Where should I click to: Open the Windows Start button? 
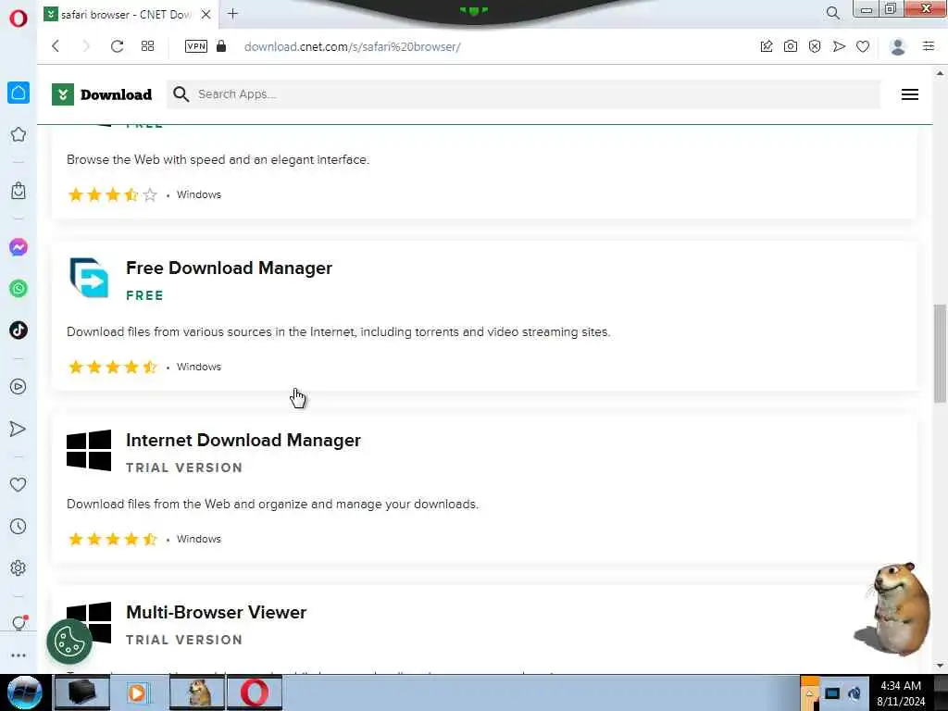tap(24, 692)
